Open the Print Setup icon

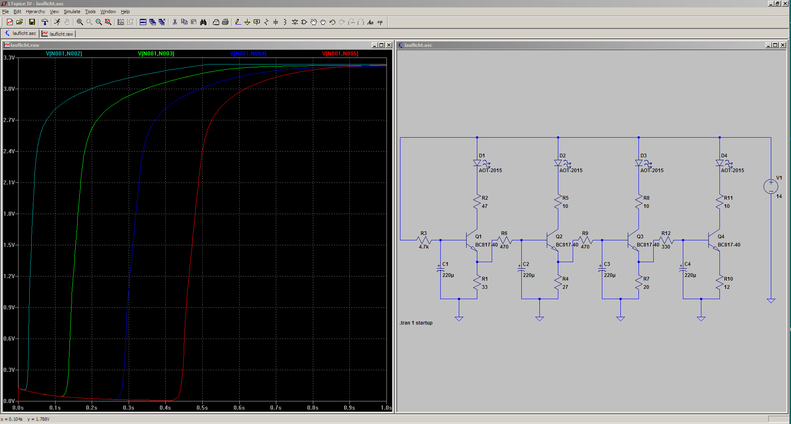[x=216, y=22]
